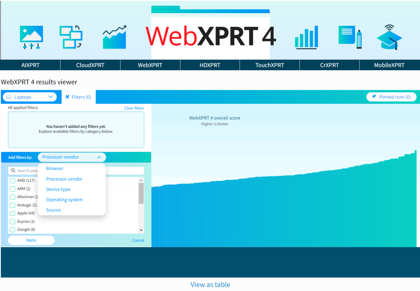420x291 pixels.
Task: Open the TouchXPRT navigation tab
Action: click(x=269, y=65)
